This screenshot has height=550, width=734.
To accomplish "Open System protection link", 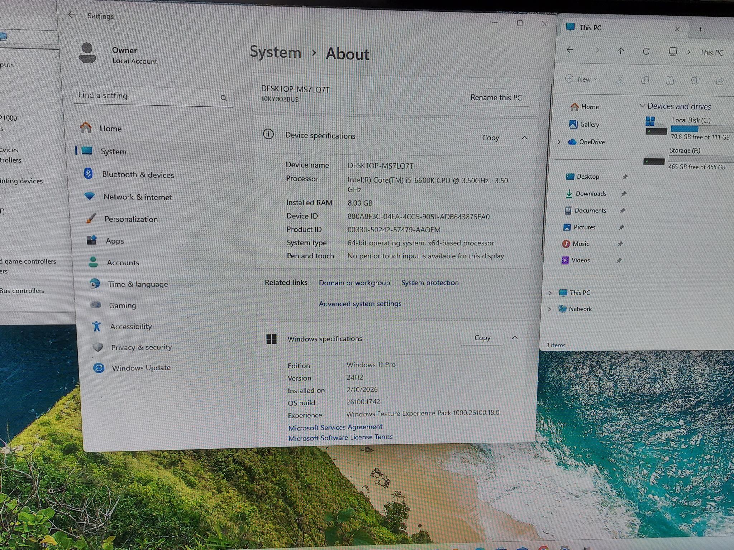I will 430,283.
